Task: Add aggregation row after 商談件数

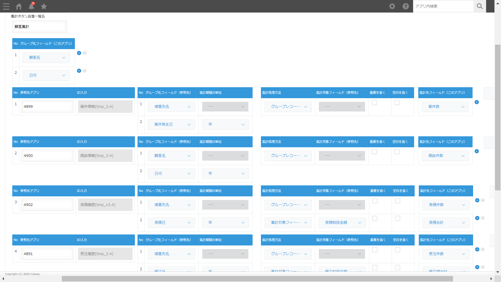Action: 477,151
